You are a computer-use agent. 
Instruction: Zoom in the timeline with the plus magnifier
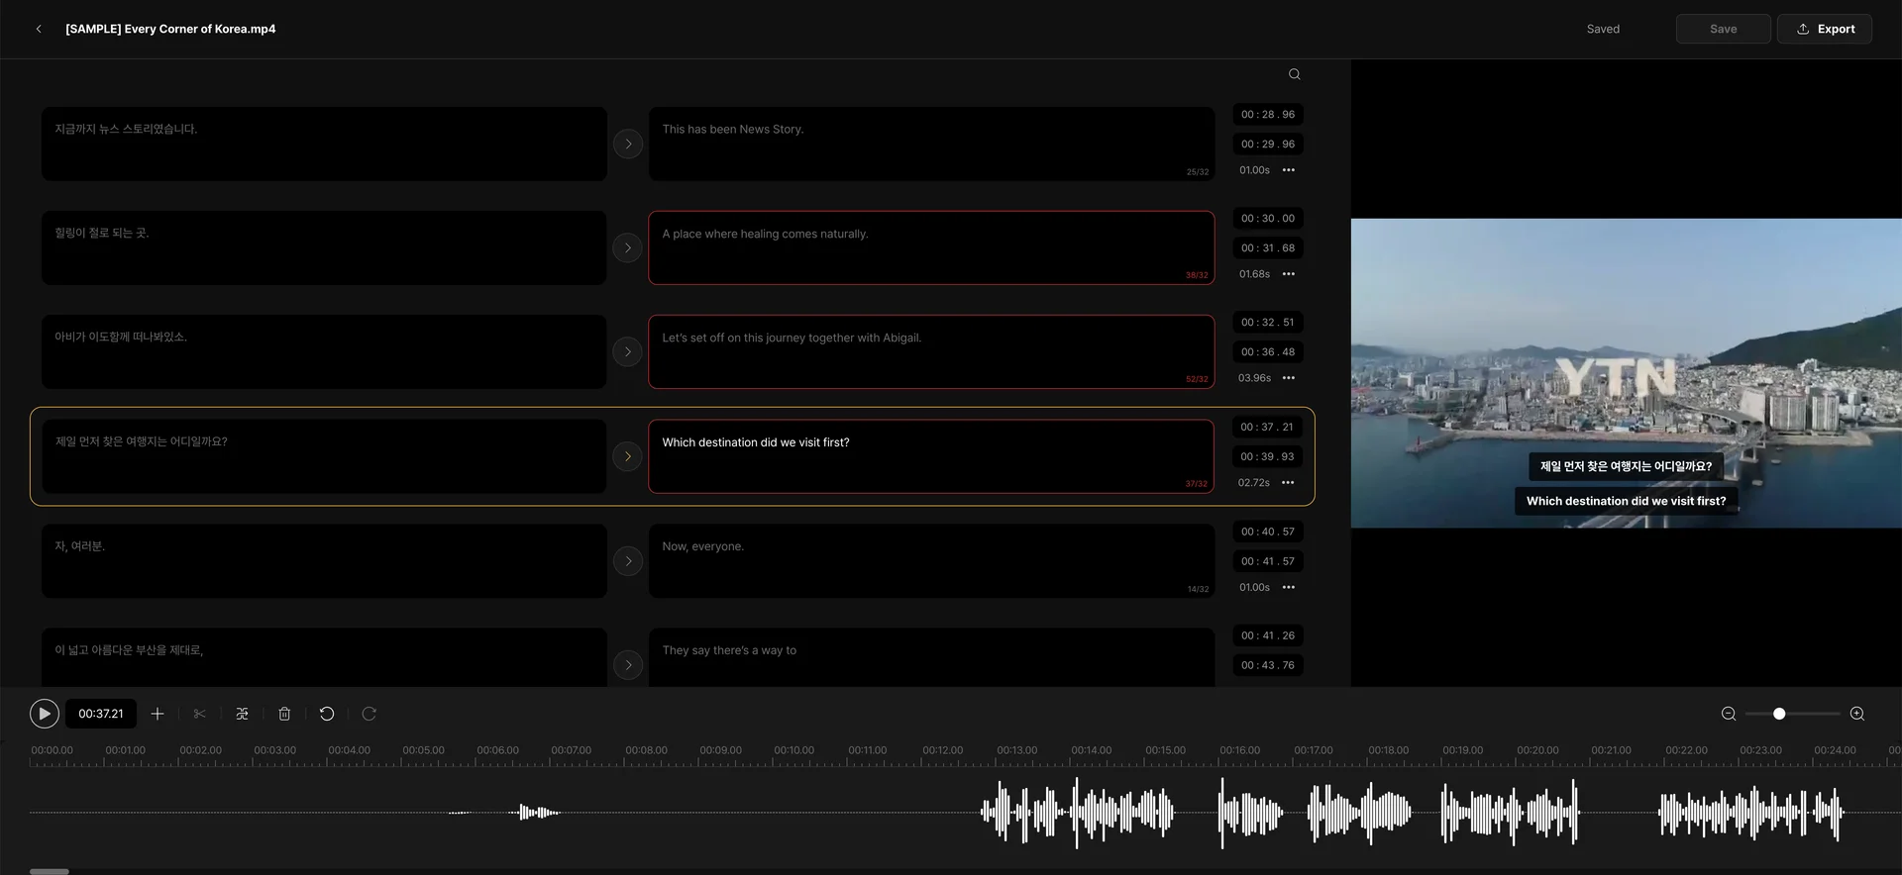1857,714
